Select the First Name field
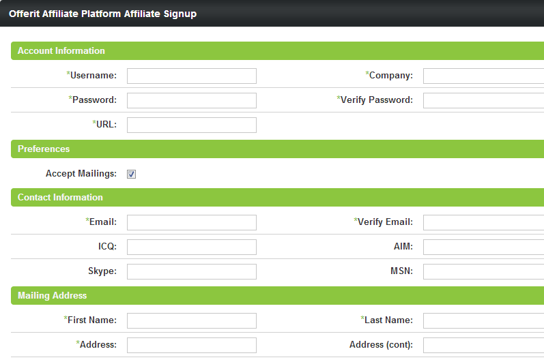 [x=191, y=320]
